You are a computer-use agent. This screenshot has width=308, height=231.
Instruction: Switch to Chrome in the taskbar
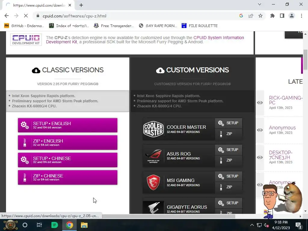pos(69,225)
